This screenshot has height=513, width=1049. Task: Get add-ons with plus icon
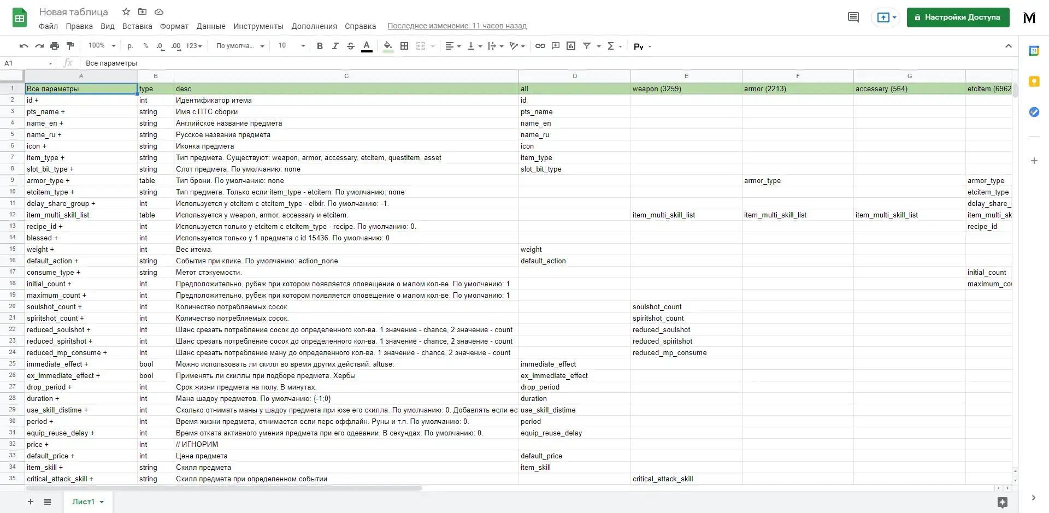1034,161
